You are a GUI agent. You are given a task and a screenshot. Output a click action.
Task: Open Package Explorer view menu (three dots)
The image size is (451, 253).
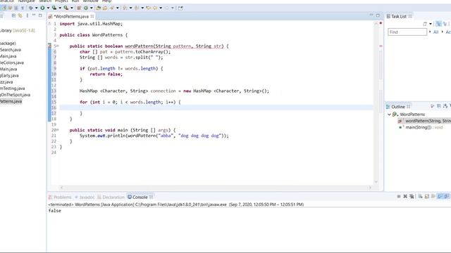tap(27, 15)
